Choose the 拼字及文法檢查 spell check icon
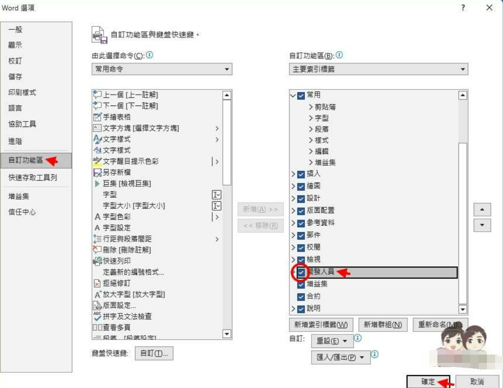 pyautogui.click(x=97, y=316)
